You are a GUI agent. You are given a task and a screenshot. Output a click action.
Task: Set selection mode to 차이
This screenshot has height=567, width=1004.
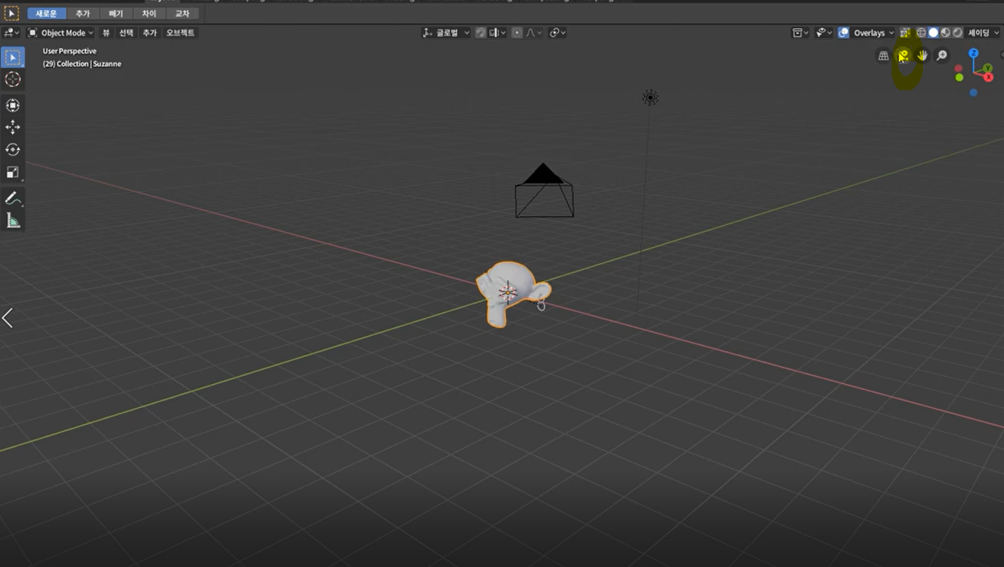(149, 13)
